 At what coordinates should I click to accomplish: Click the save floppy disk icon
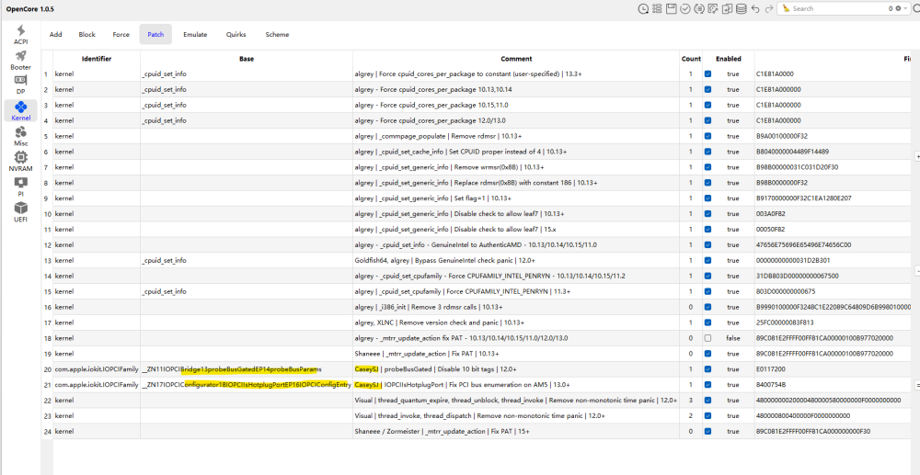(x=671, y=9)
